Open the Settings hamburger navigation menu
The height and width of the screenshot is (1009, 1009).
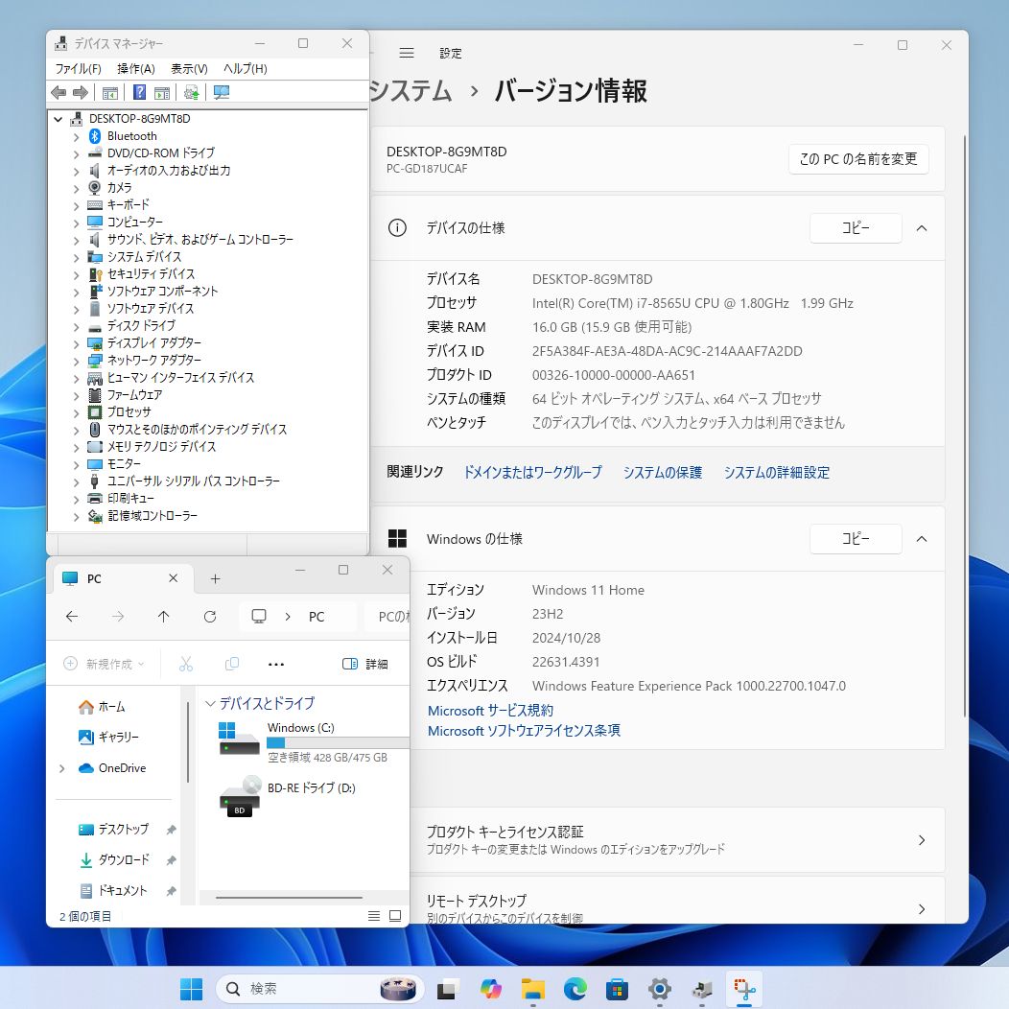click(407, 54)
